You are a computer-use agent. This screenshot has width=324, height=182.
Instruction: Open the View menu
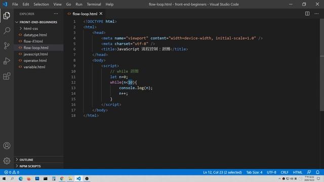point(57,4)
